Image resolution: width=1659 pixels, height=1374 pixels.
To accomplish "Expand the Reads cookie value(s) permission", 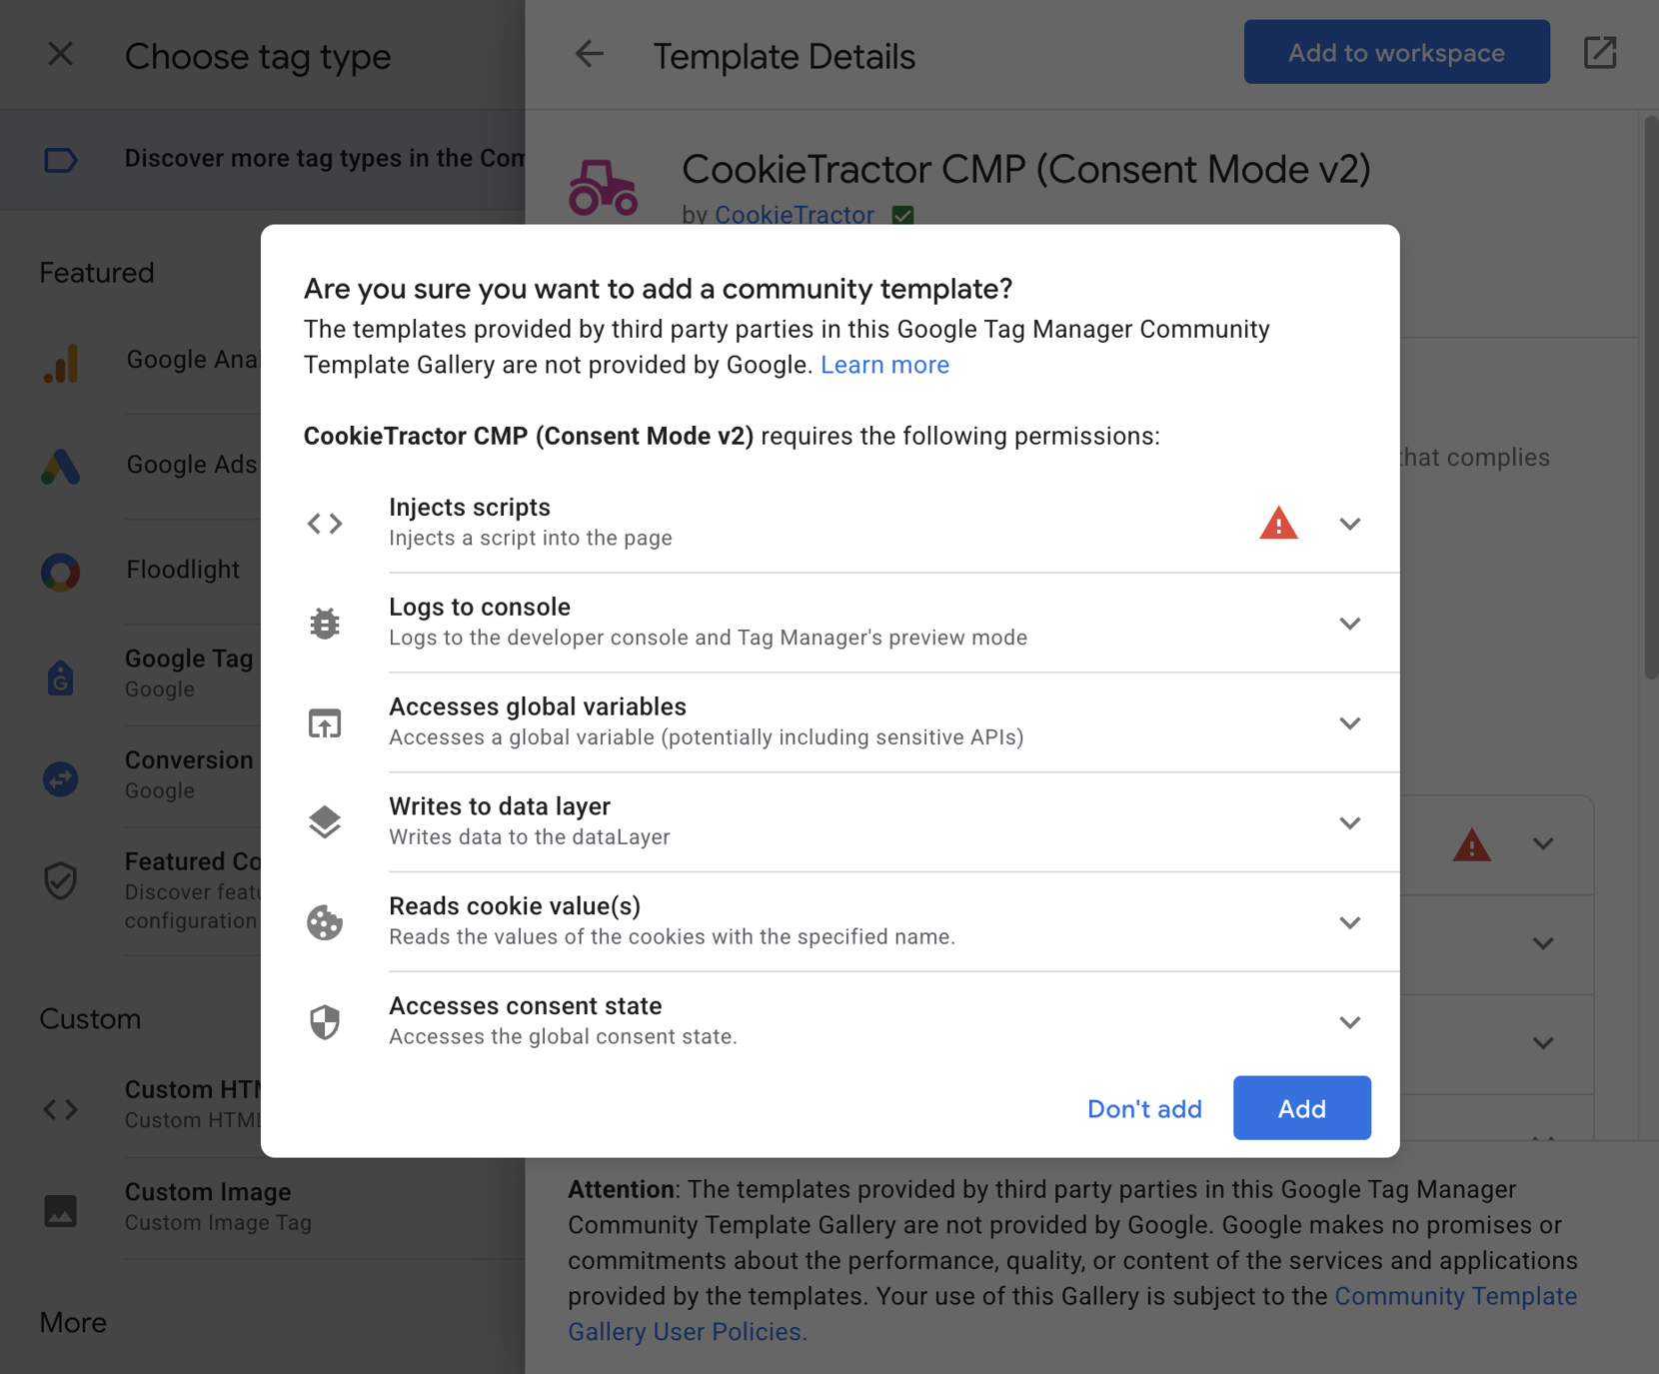I will [1349, 922].
